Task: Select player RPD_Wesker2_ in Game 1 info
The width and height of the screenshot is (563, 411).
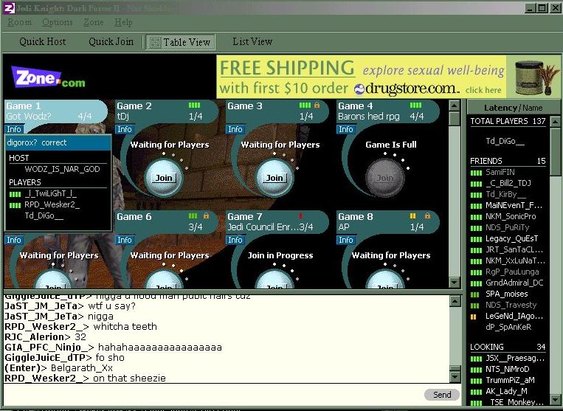Action: coord(52,205)
